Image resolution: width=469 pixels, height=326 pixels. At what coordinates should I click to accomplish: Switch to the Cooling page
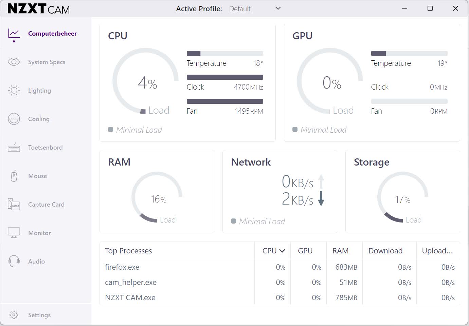click(x=39, y=119)
